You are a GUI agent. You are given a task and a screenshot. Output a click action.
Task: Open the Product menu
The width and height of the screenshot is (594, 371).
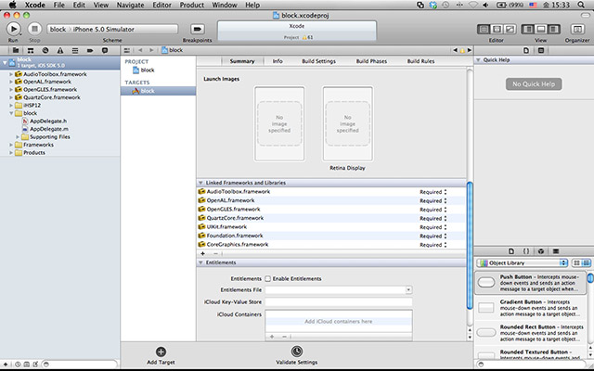point(192,5)
